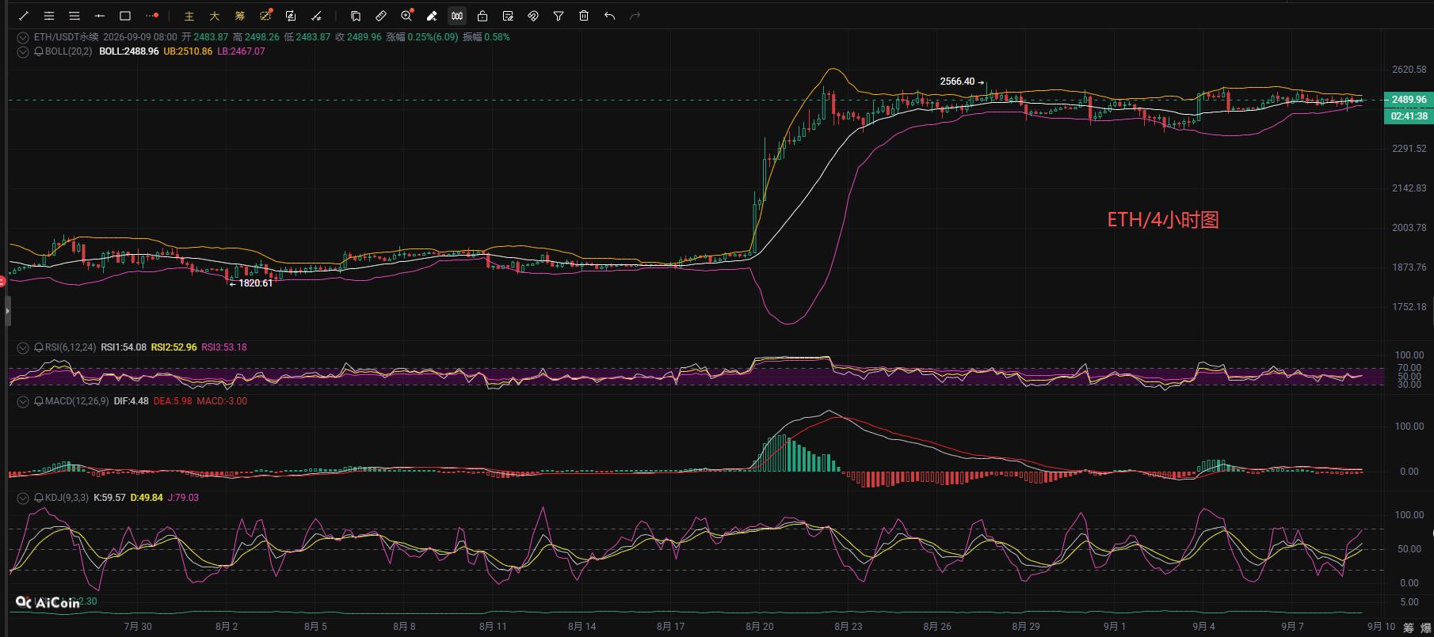Viewport: 1434px width, 637px height.
Task: Click the 爆 liquidation button bottom-right
Action: coord(1426,628)
